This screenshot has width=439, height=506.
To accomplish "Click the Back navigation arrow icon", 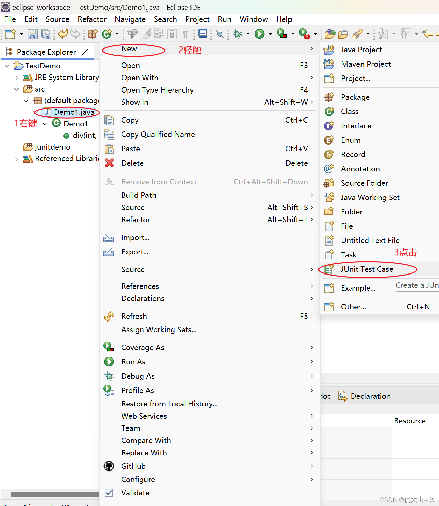I will [x=428, y=33].
